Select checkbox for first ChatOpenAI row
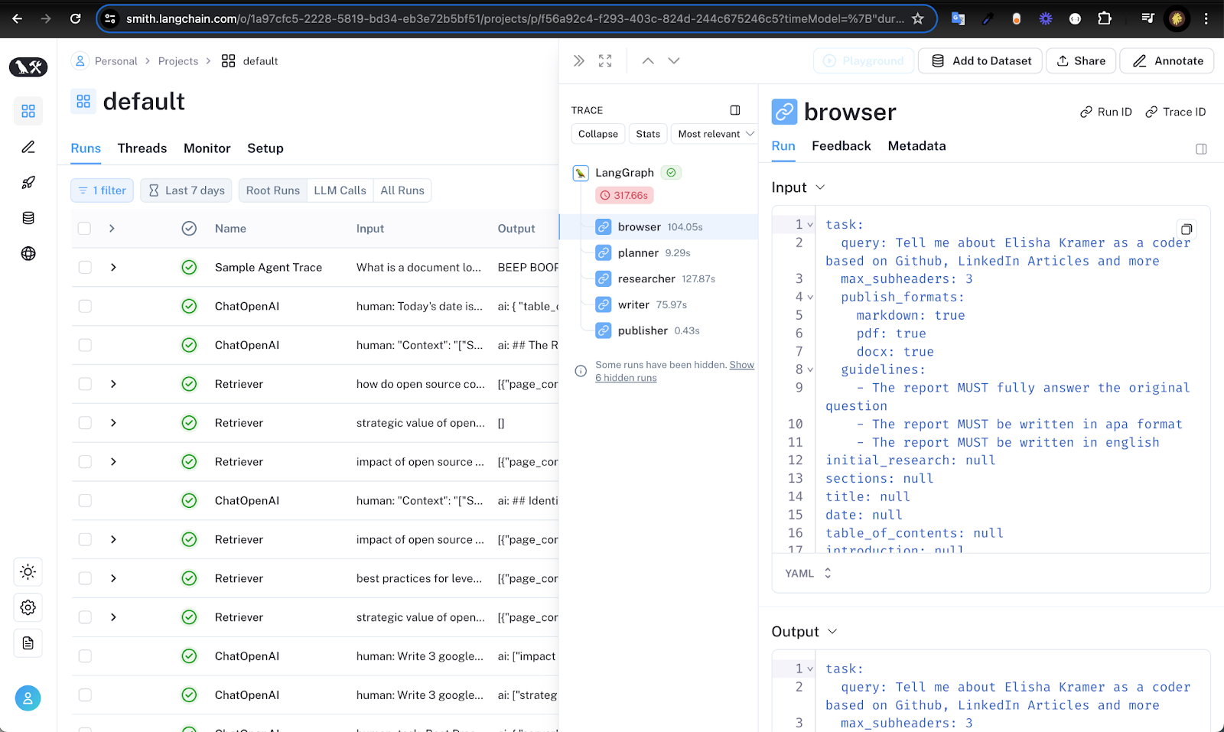 coord(85,307)
